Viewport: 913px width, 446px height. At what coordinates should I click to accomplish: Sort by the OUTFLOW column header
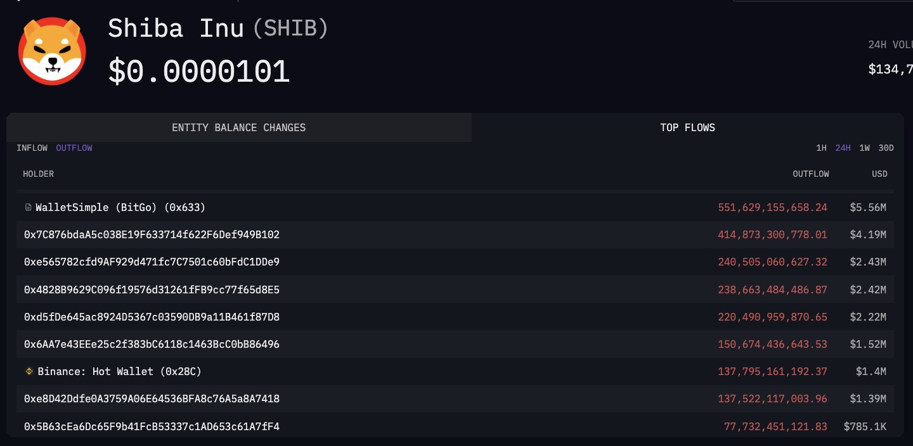click(x=811, y=174)
